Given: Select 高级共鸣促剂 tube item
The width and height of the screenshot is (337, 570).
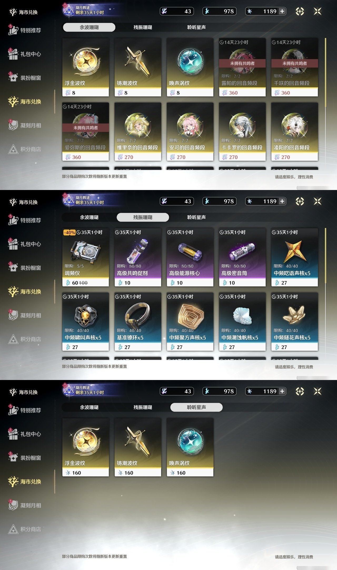Looking at the screenshot, I should pyautogui.click(x=138, y=257).
